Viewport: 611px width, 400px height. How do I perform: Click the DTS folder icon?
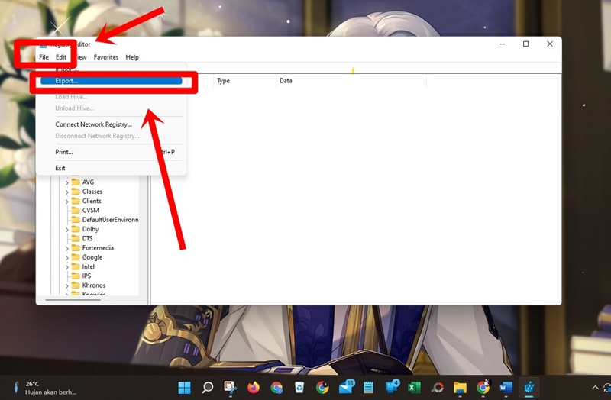(x=76, y=238)
